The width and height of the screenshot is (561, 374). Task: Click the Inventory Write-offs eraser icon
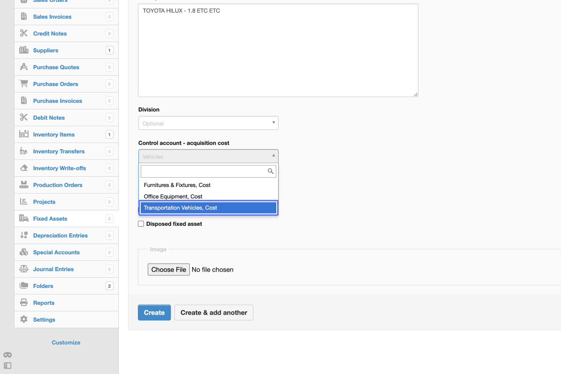click(24, 168)
